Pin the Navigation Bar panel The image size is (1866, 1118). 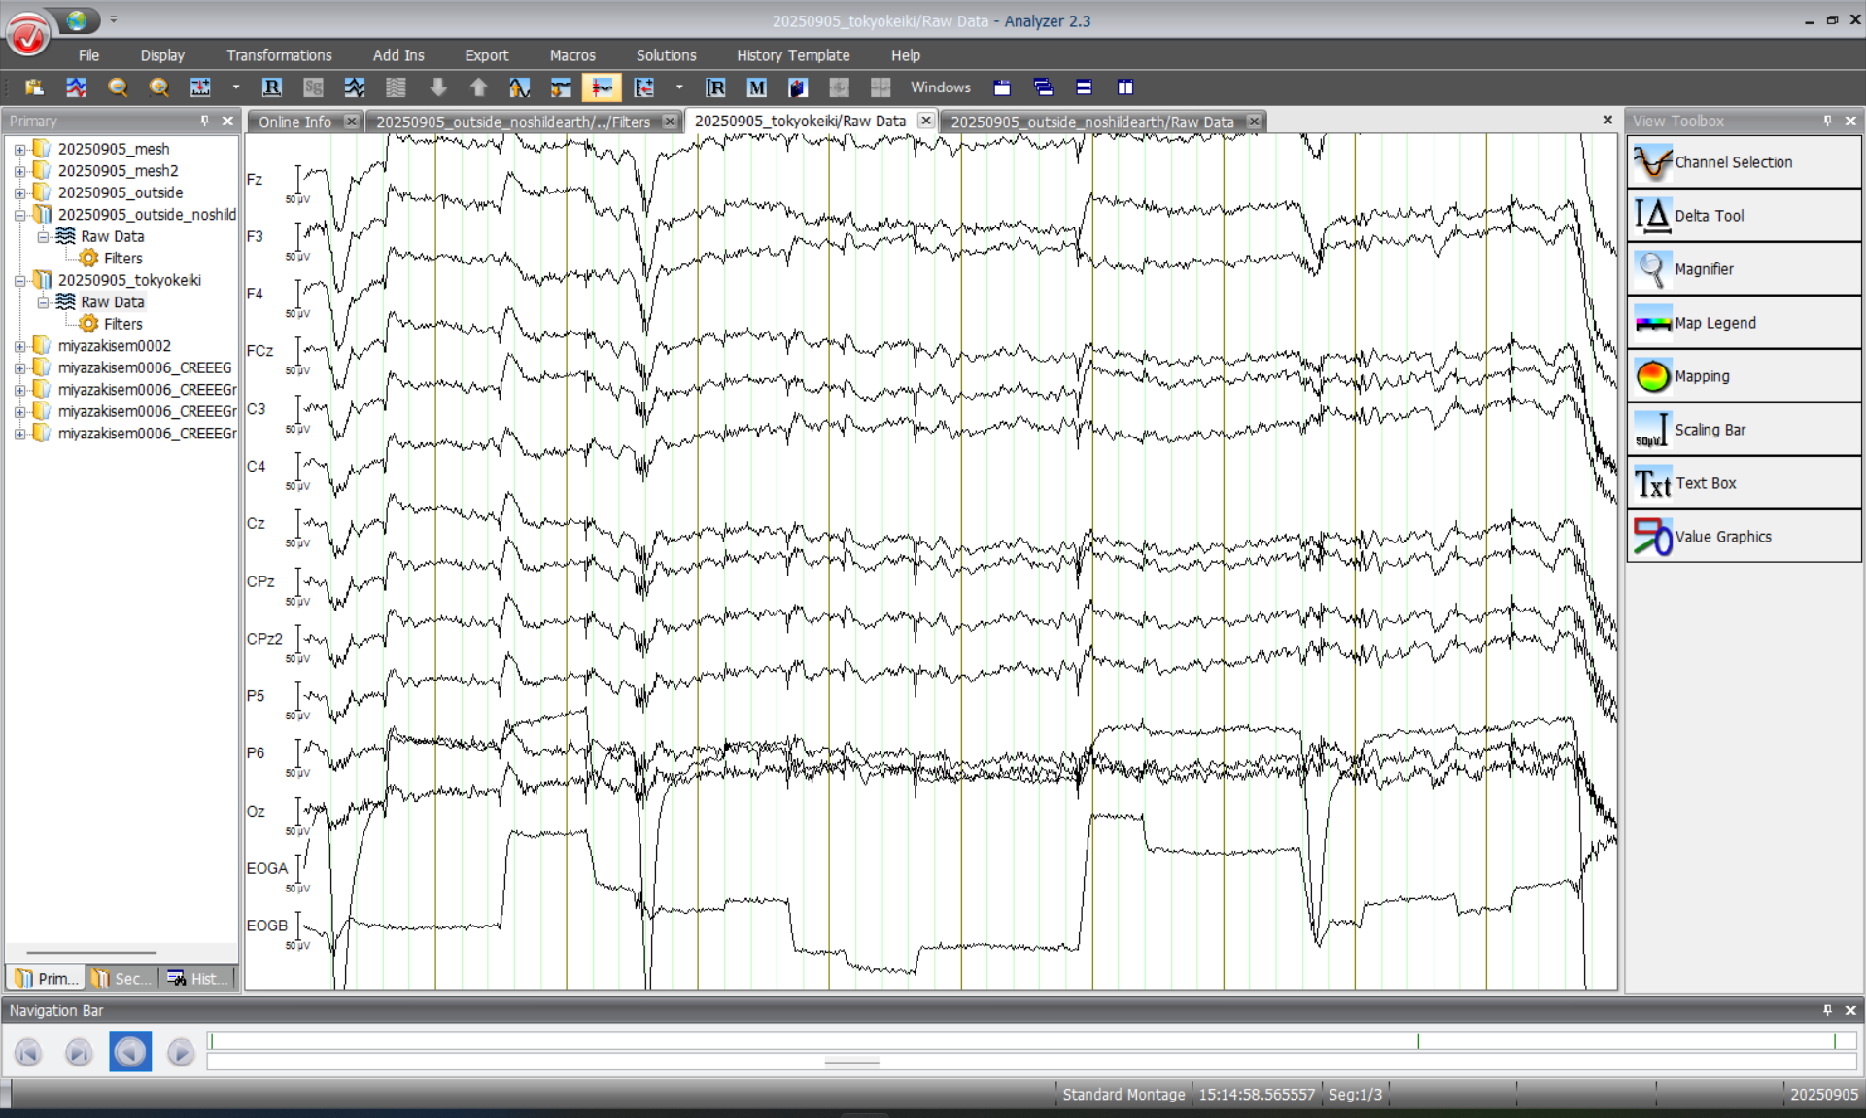coord(1827,1010)
